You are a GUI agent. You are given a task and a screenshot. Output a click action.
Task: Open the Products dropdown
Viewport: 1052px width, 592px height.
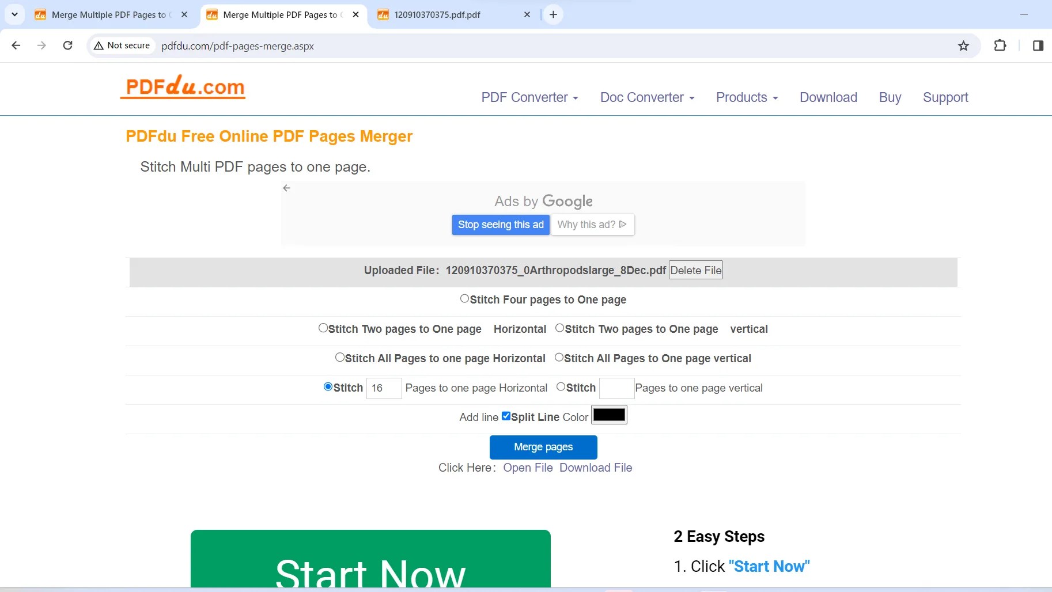coord(747,97)
